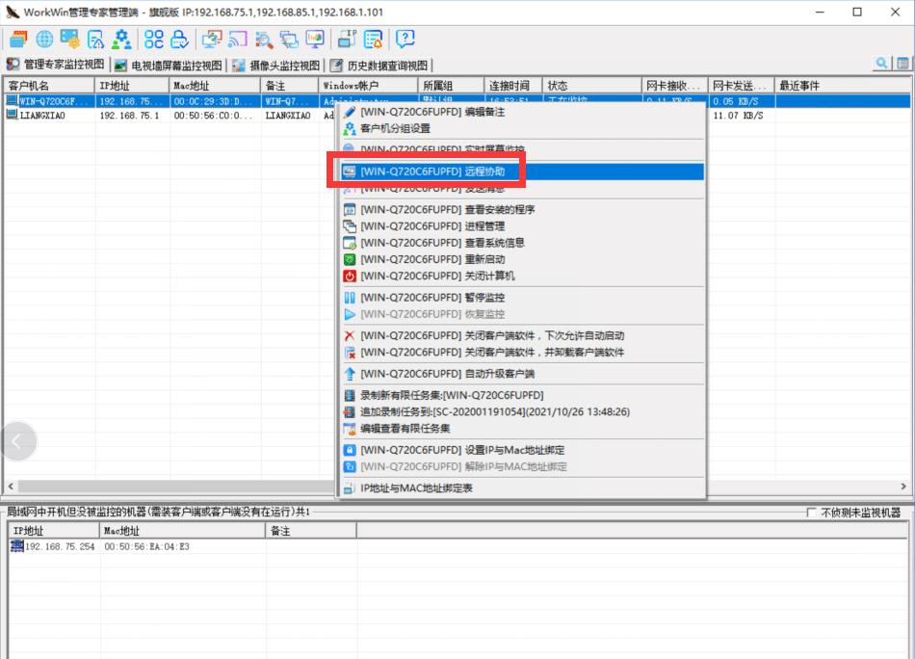Screen dimensions: 915x659
Task: Choose 设置IP与Mac地址绑定 menu entry
Action: click(522, 450)
